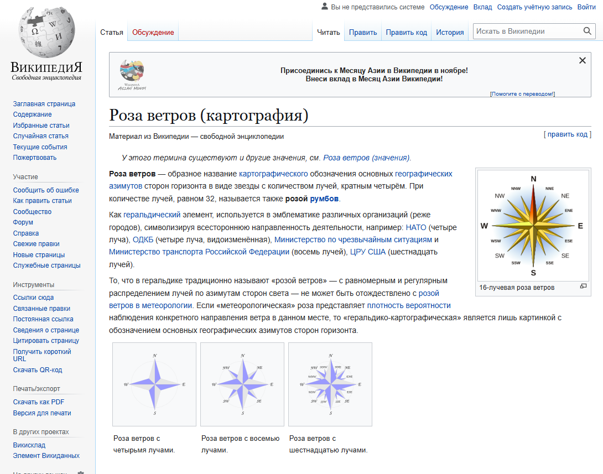Open the НАТО link
Viewport: 603px width, 474px height.
coord(415,227)
